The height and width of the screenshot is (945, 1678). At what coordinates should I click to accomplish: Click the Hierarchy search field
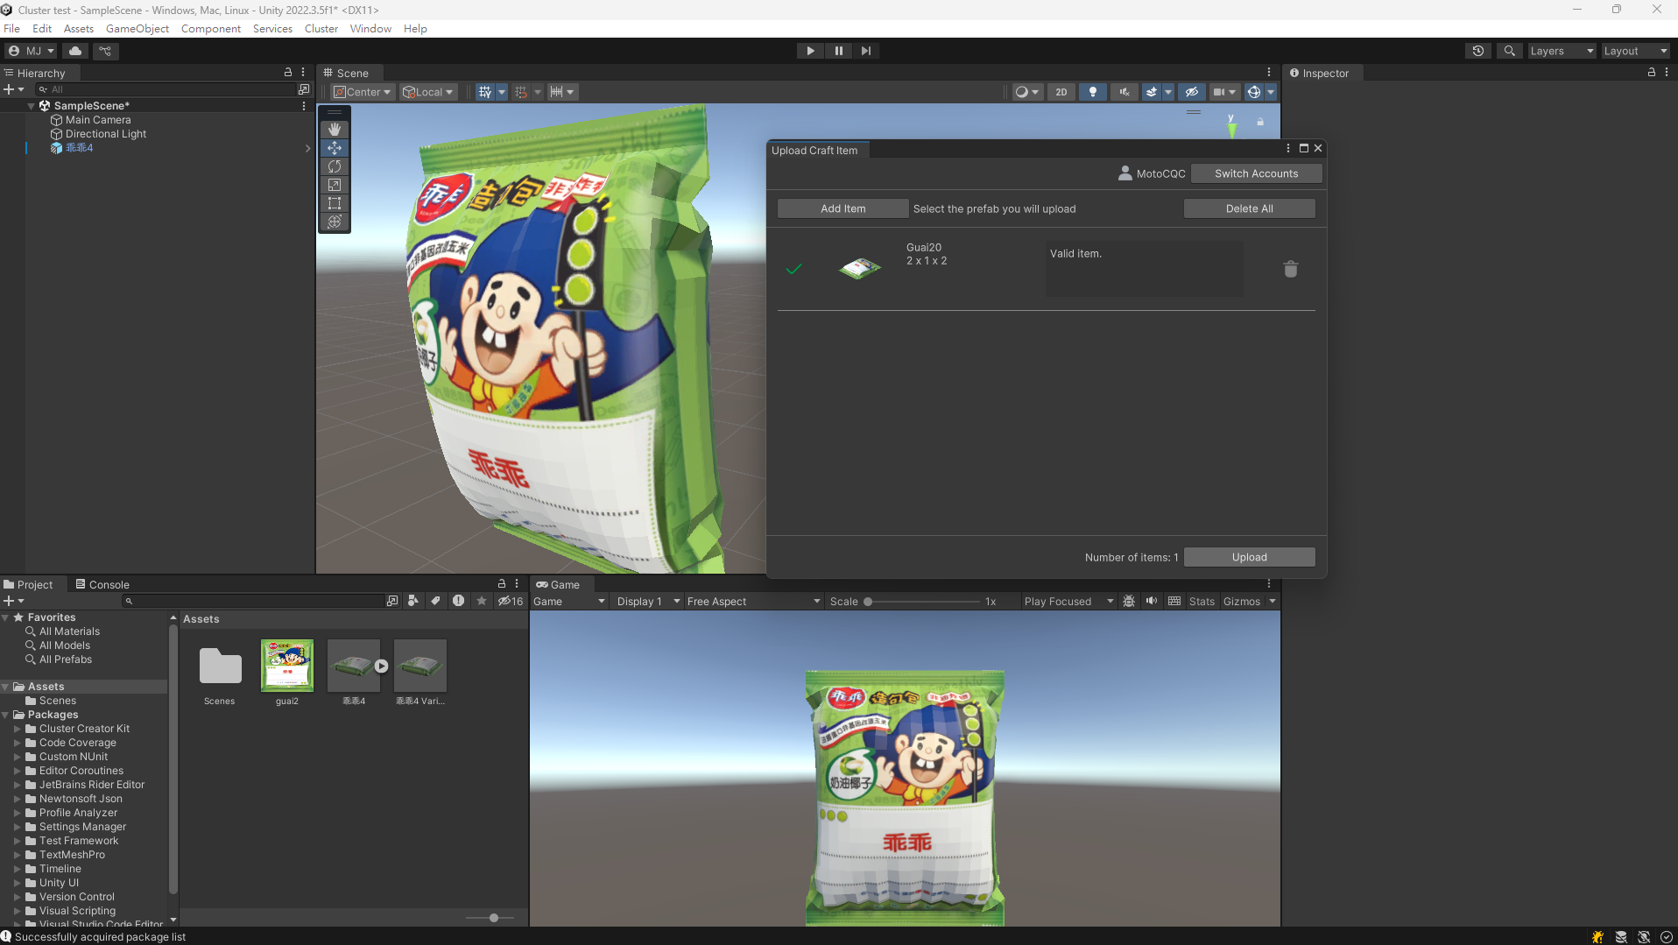click(166, 89)
